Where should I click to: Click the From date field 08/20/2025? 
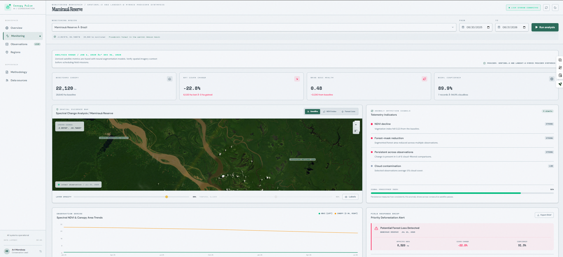coord(476,27)
